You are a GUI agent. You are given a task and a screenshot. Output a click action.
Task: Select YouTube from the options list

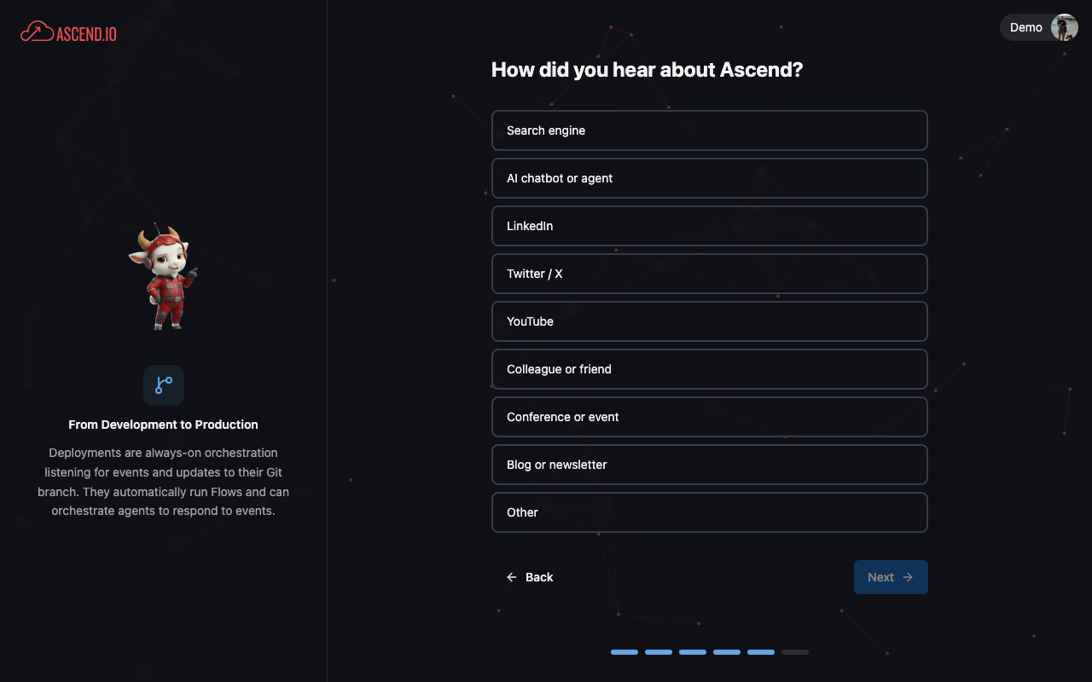point(710,321)
